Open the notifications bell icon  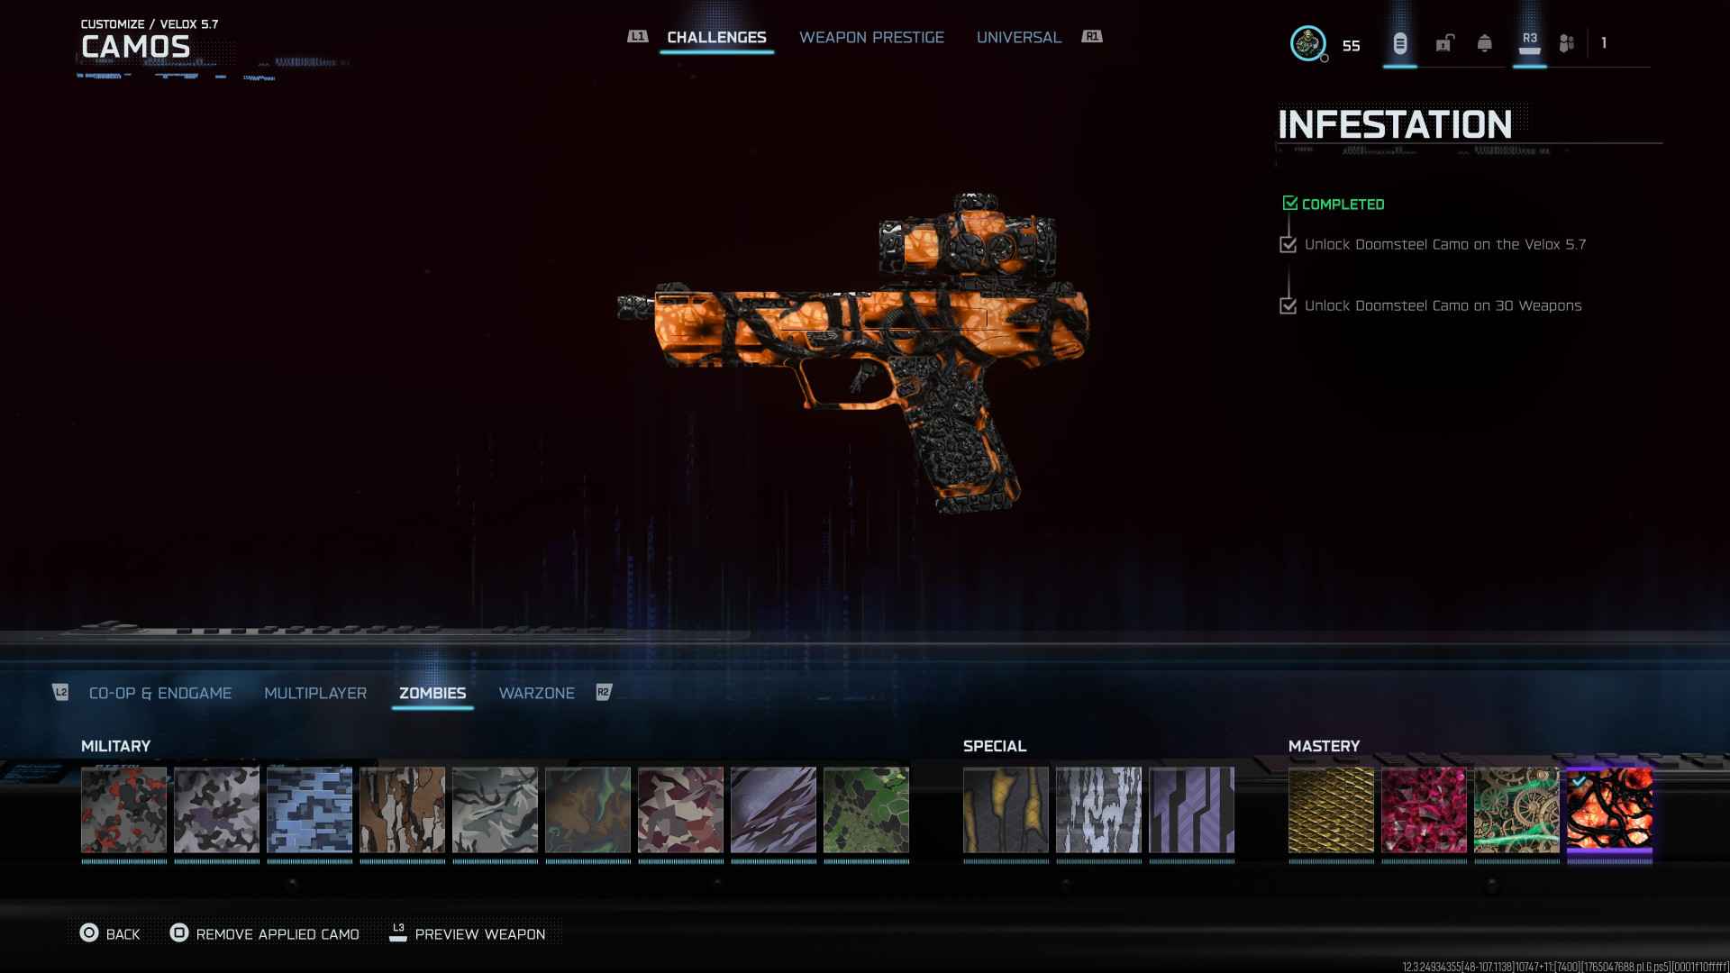[1485, 43]
